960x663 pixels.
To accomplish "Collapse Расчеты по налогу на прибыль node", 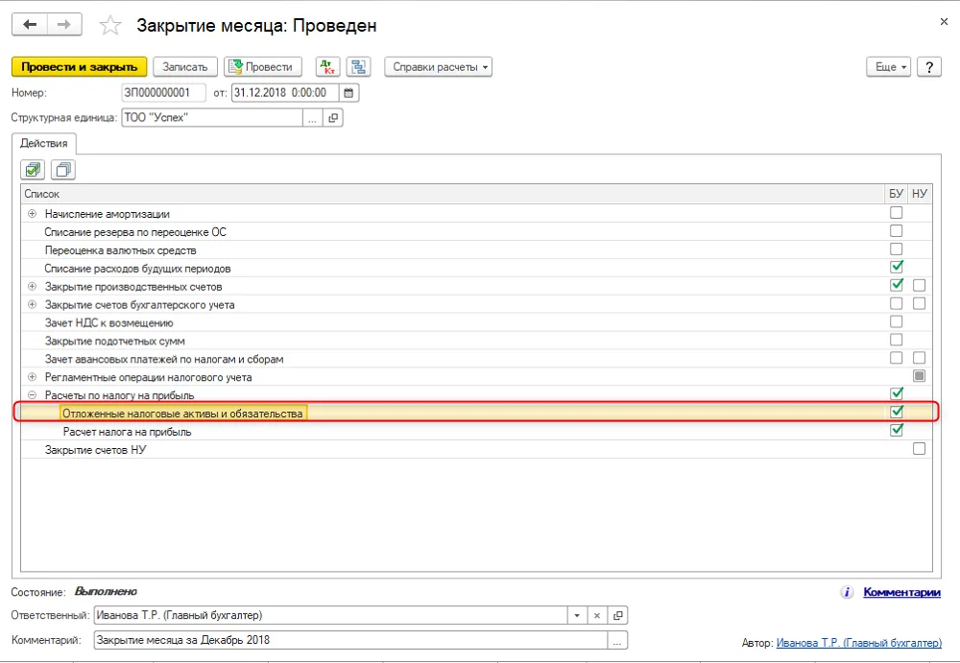I will [33, 395].
